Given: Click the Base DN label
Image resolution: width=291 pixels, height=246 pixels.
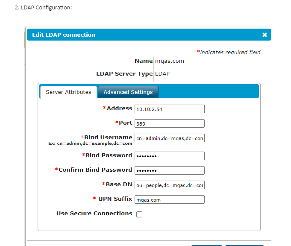Looking at the screenshot, I should point(117,184).
